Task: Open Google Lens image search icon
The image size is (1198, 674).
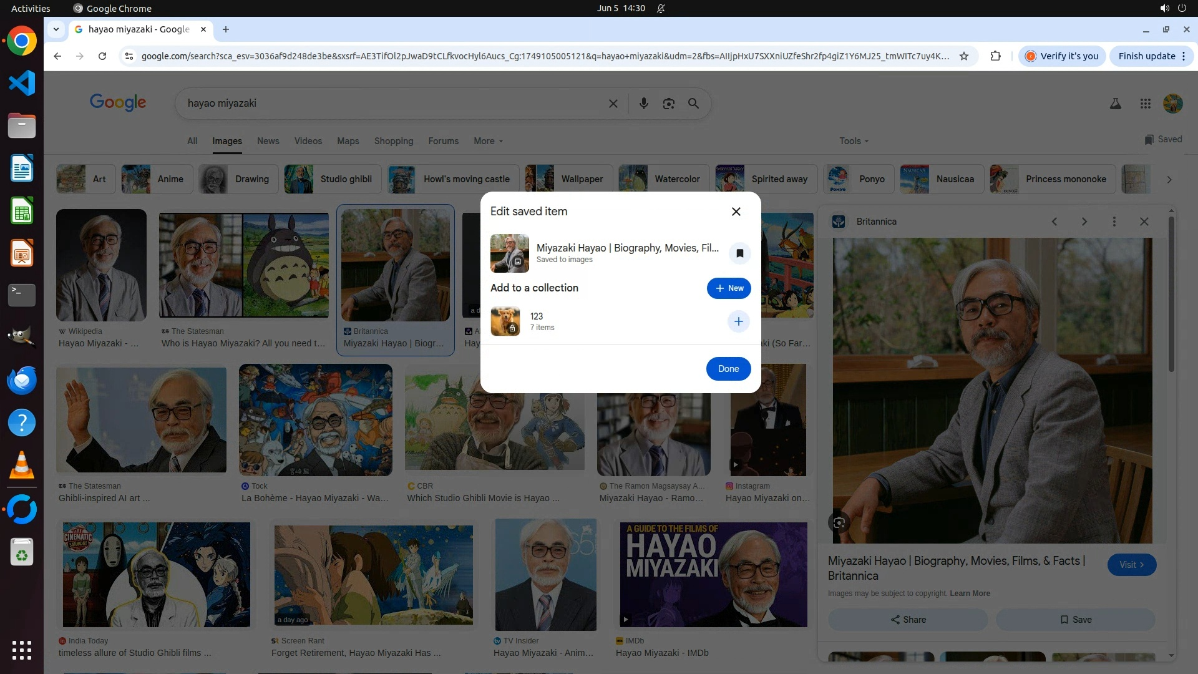Action: [668, 104]
